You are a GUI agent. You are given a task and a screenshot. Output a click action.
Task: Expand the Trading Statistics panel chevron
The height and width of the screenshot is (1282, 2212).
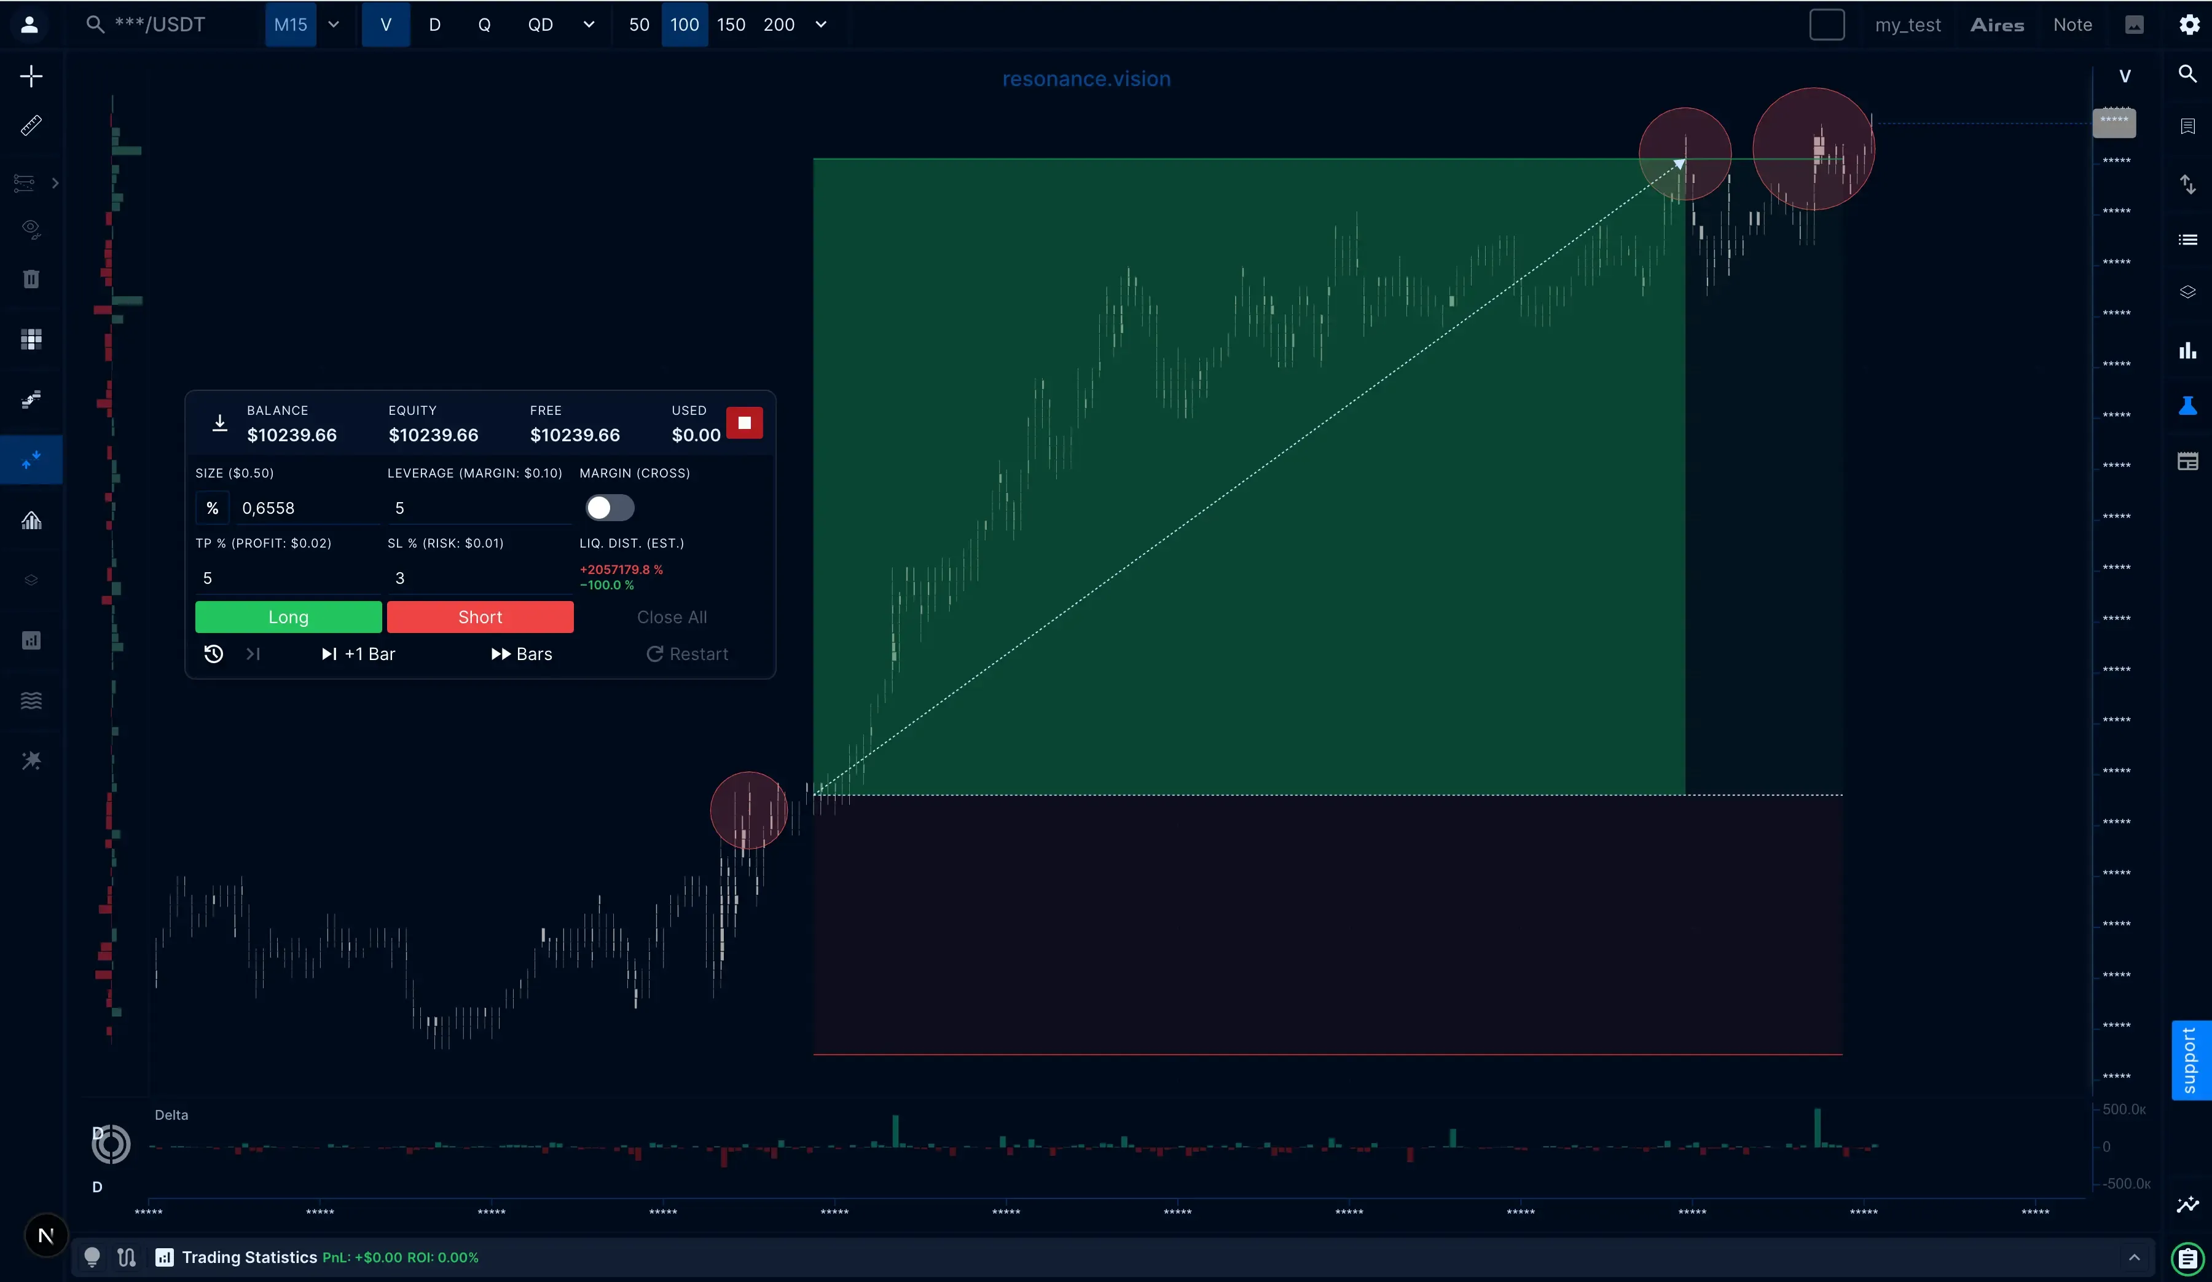coord(2134,1257)
